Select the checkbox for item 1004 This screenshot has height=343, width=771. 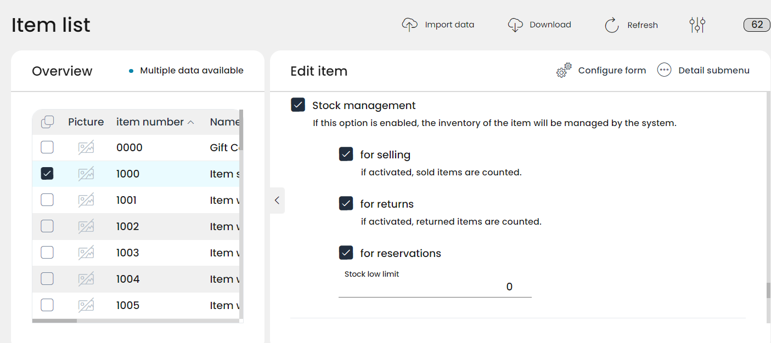point(47,279)
